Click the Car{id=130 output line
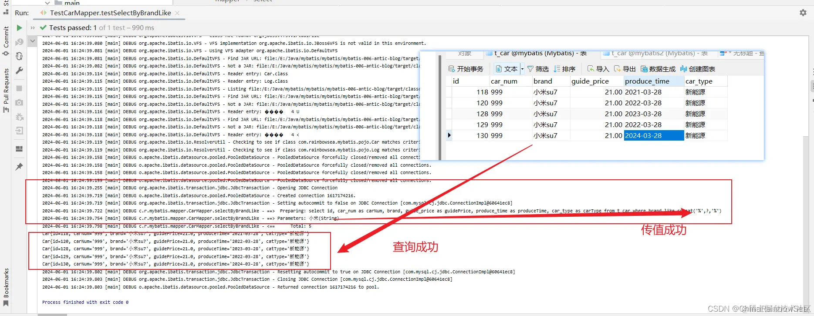 click(176, 264)
